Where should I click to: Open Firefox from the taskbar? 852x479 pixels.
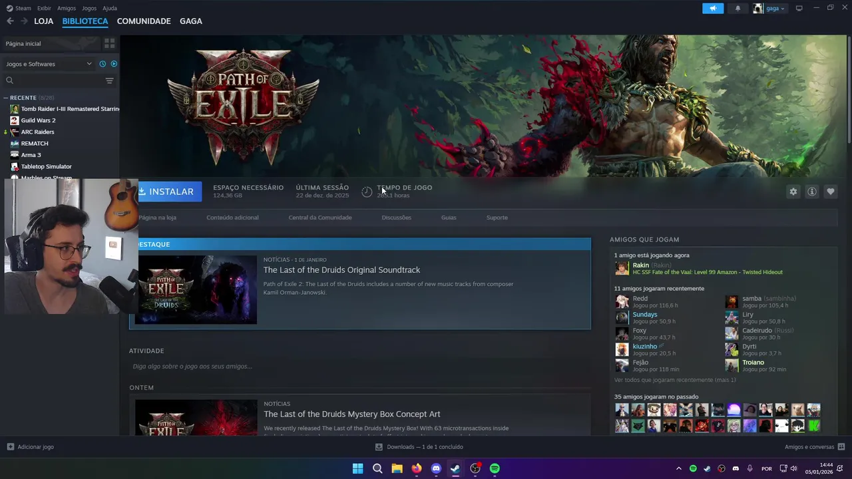416,468
